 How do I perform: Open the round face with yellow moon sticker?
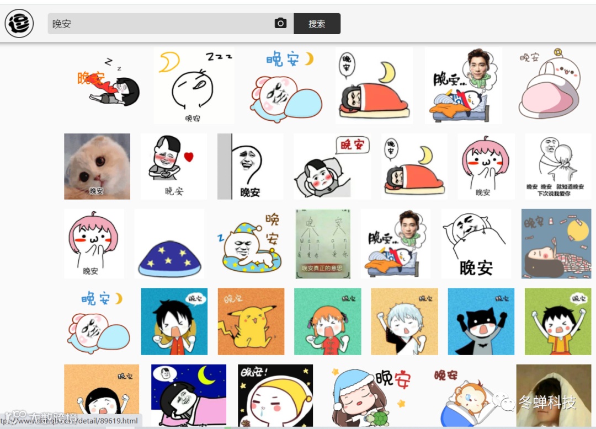(x=194, y=85)
